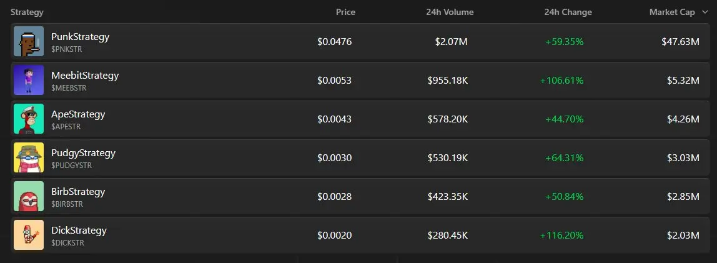This screenshot has width=717, height=263.
Task: Expand the Market Cap sort chevron
Action: tap(705, 12)
